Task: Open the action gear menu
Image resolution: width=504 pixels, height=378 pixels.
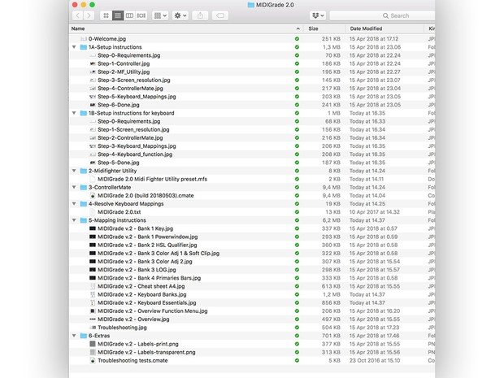Action: click(180, 15)
